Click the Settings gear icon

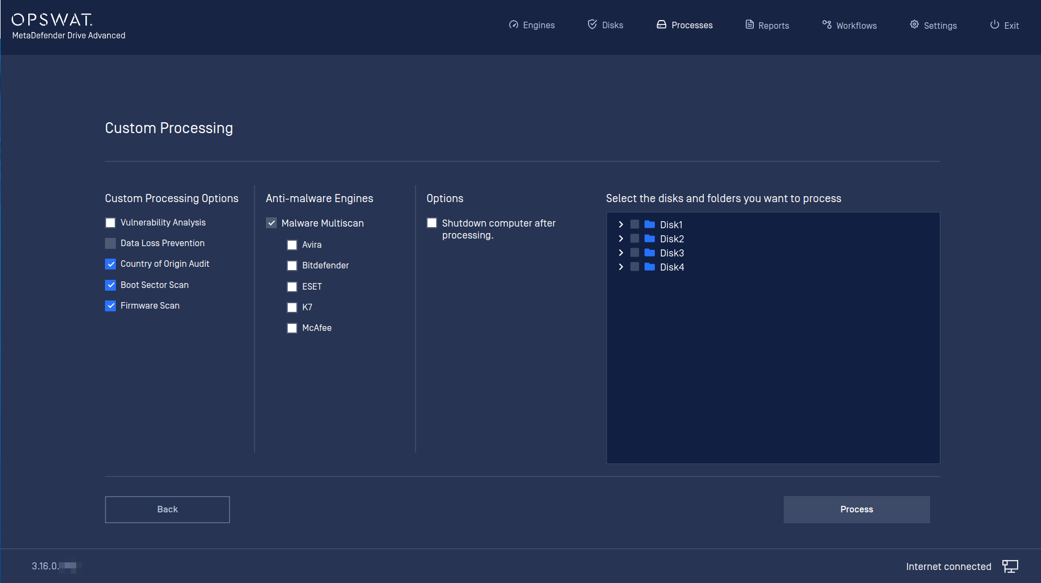coord(914,25)
